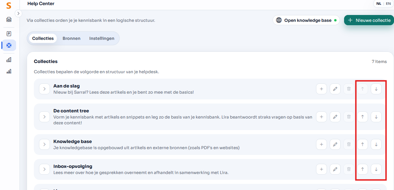
Task: Click the Aan de slag title
Action: click(x=67, y=86)
